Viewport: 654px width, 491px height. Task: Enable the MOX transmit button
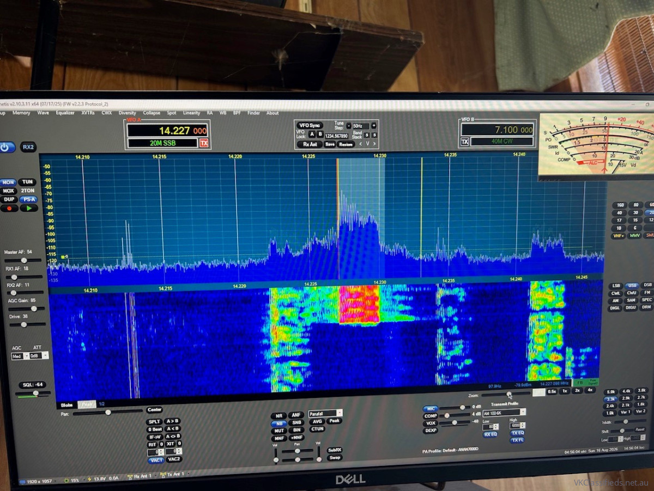click(x=8, y=191)
